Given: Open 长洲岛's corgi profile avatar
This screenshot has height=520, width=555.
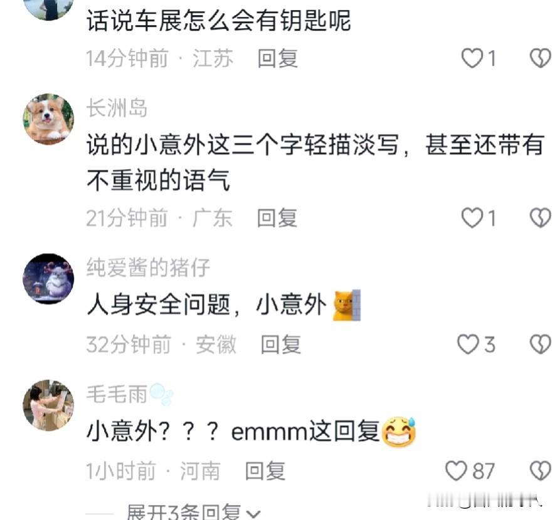Looking at the screenshot, I should pos(48,119).
